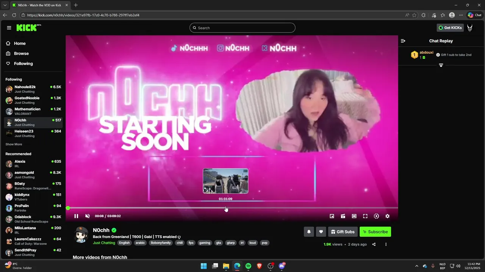Open Mathematicien's VALORANT stream
Viewport: 485px width, 272px height.
tap(33, 111)
